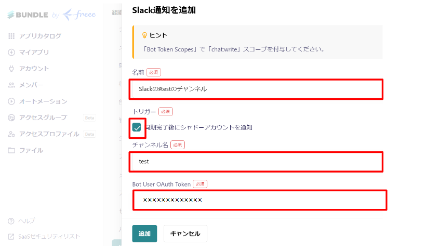The height and width of the screenshot is (248, 425).
Task: Click the トリガー label
Action: click(x=144, y=112)
